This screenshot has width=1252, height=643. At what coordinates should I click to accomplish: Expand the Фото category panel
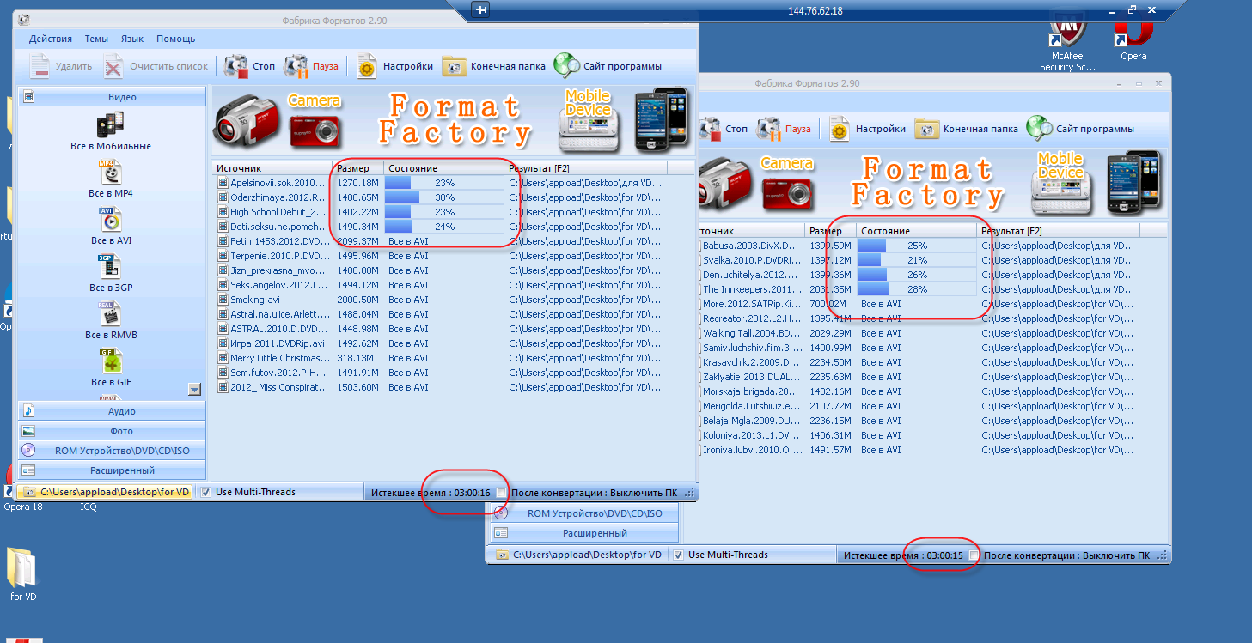(x=113, y=431)
